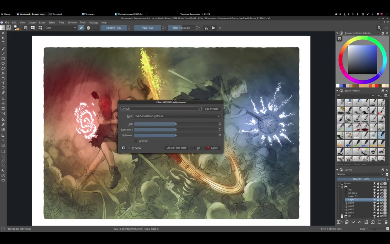Choose the Rectangular Selection tool
Image resolution: width=390 pixels, height=244 pixels.
tap(3, 151)
